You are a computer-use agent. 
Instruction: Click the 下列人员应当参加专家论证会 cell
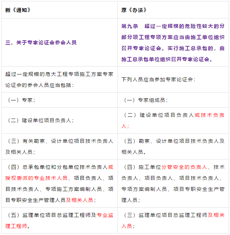tap(158, 79)
